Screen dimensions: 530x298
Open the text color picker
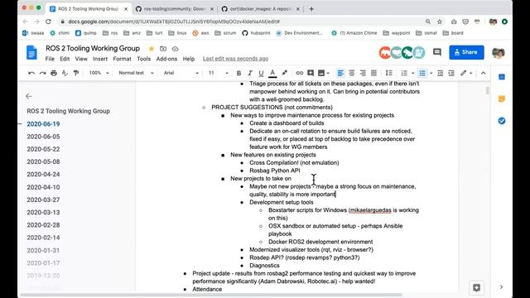pyautogui.click(x=272, y=73)
